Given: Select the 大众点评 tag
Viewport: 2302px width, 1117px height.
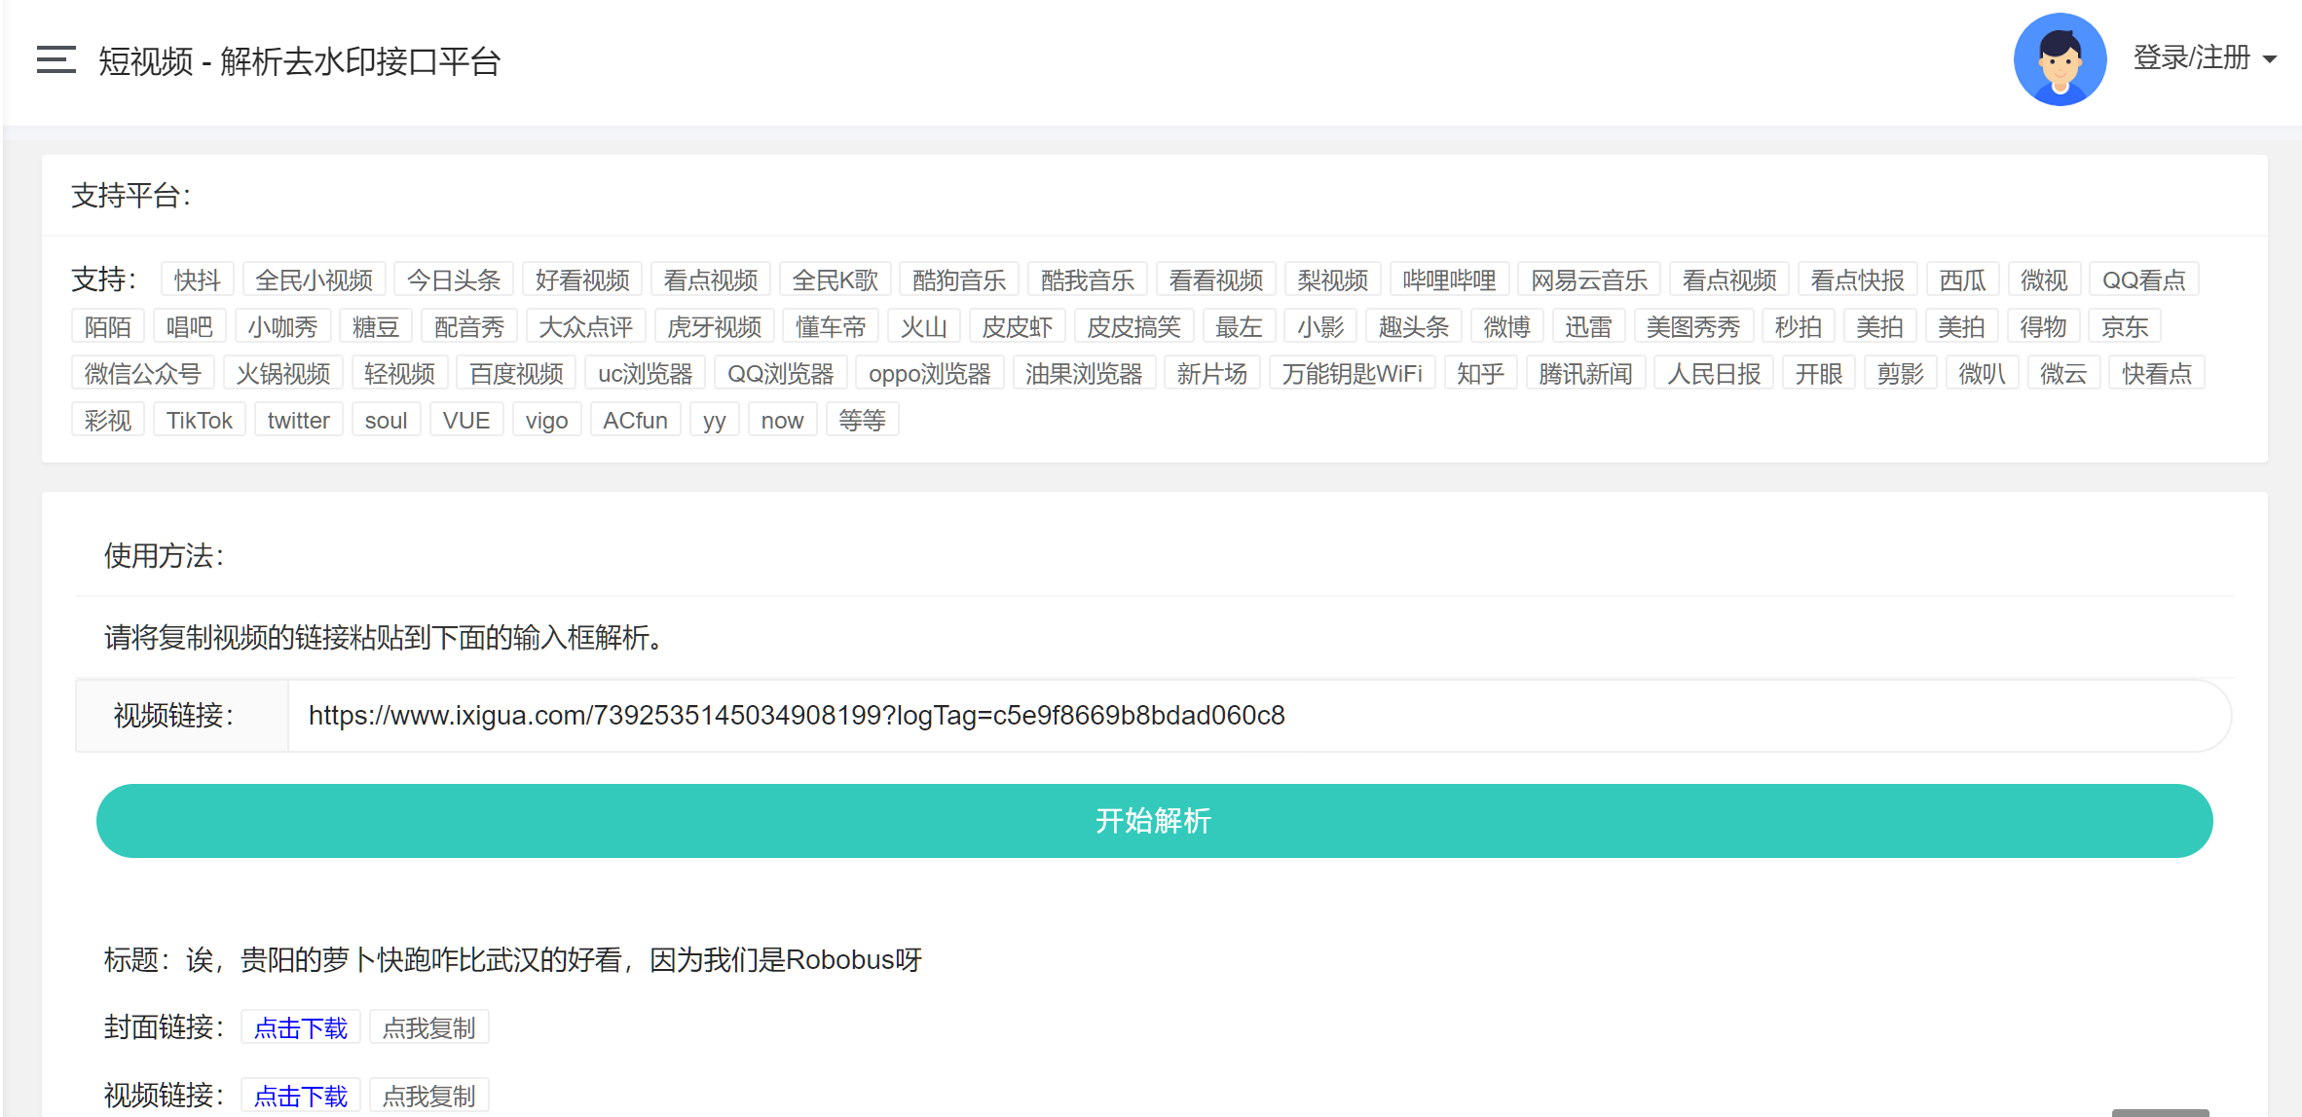Looking at the screenshot, I should pos(586,326).
